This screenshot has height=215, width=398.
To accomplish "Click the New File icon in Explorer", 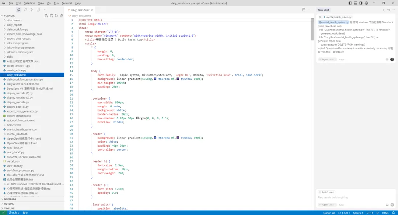I will (46, 16).
